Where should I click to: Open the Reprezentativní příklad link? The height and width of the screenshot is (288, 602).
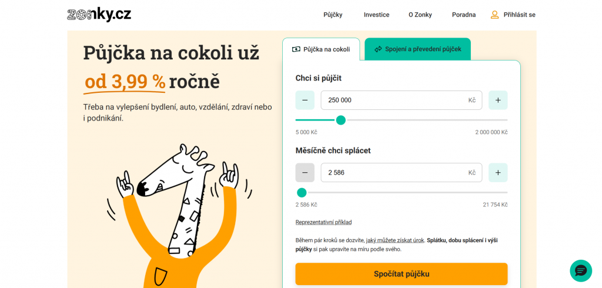pos(323,222)
